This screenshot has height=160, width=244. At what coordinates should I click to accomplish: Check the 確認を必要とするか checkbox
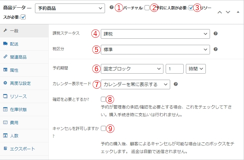point(103,99)
